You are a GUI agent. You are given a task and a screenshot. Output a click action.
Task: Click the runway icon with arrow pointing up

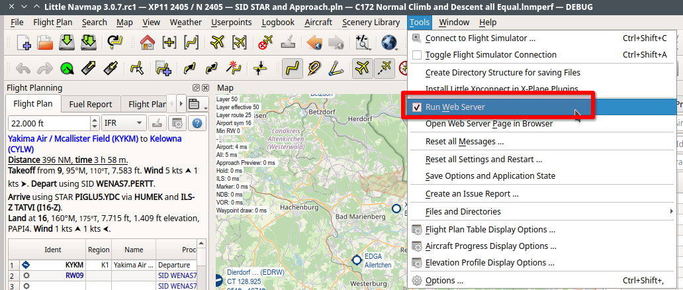89,68
